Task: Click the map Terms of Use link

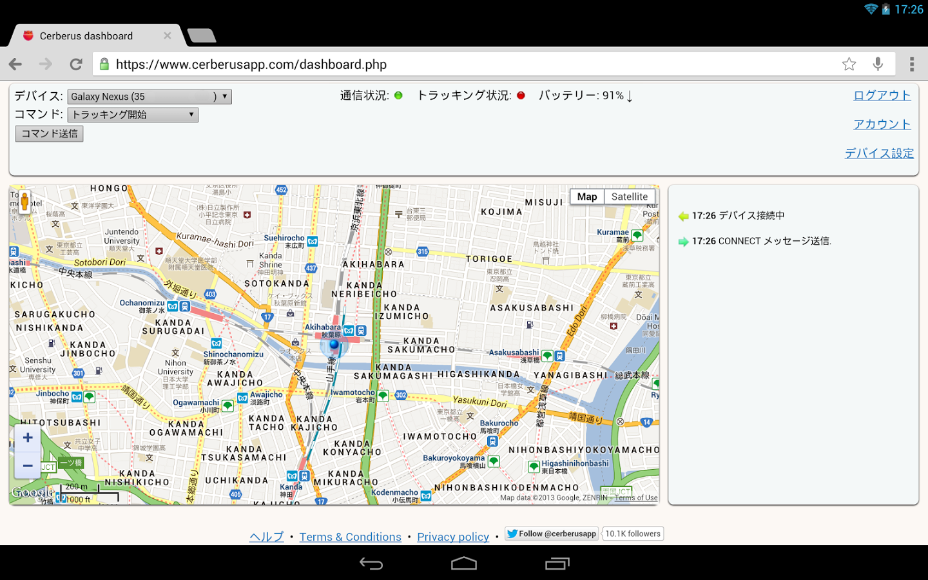Action: click(x=635, y=498)
